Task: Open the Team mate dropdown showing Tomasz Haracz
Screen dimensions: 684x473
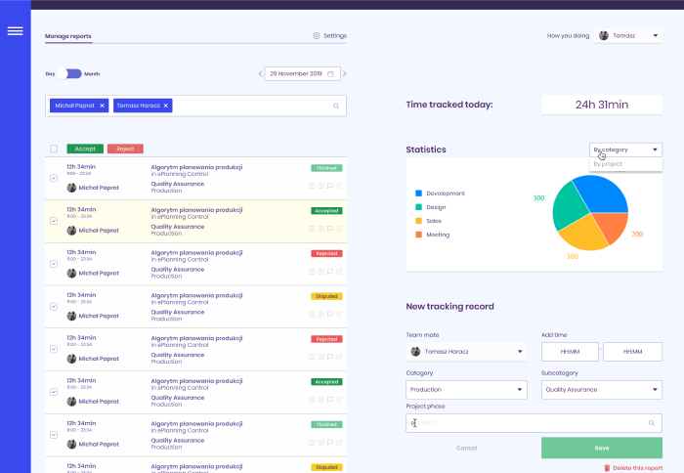Action: pos(466,352)
